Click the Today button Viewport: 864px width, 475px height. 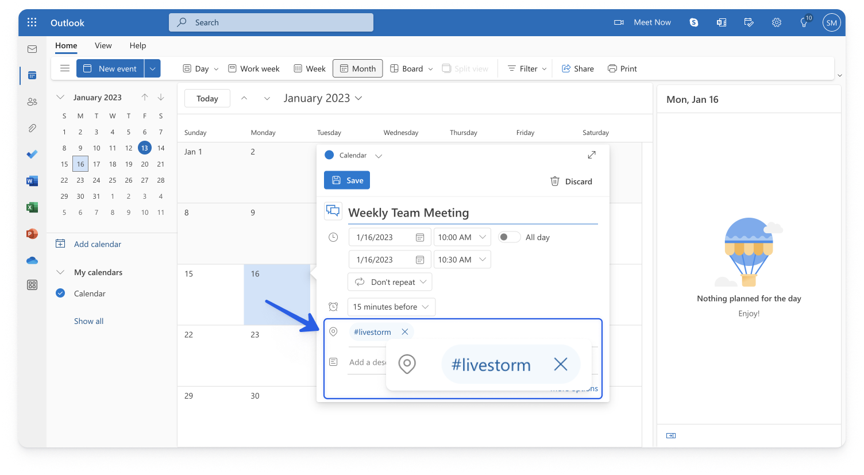pyautogui.click(x=207, y=98)
